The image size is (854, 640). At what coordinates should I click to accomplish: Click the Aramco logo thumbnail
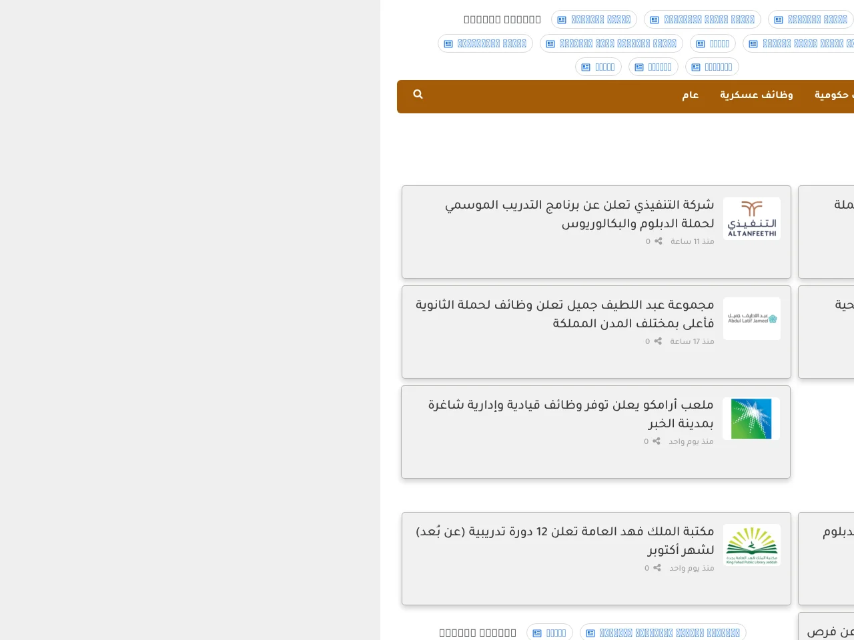(x=751, y=419)
